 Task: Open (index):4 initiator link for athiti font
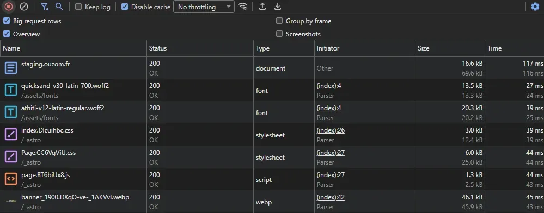[329, 108]
